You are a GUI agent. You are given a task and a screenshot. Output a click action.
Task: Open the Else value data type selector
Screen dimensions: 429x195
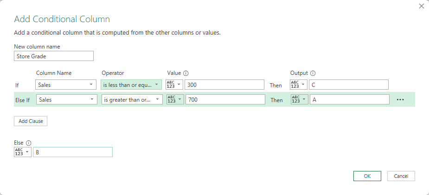click(x=23, y=152)
